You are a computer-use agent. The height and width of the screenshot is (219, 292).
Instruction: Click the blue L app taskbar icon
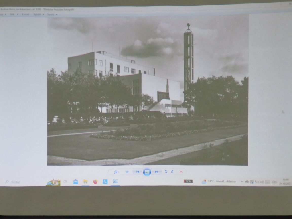click(x=105, y=181)
